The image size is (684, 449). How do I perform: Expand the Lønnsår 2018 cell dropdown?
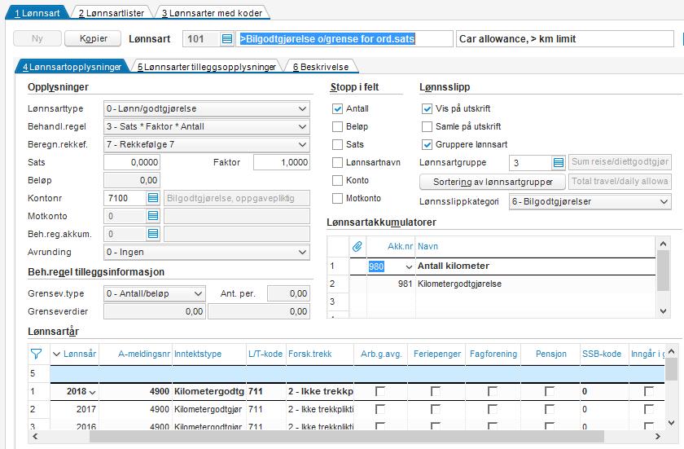[x=92, y=392]
